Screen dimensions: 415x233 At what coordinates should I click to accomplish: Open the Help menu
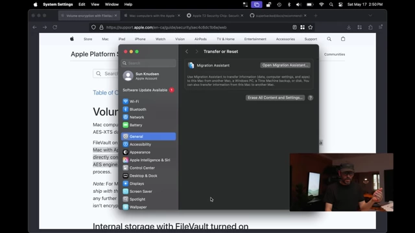(x=128, y=5)
